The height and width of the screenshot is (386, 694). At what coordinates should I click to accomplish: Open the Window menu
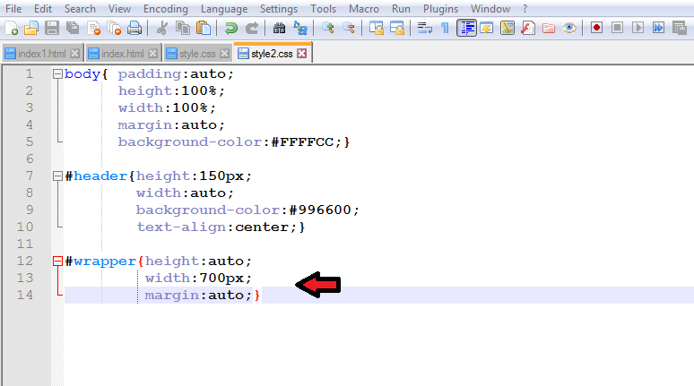pos(490,9)
